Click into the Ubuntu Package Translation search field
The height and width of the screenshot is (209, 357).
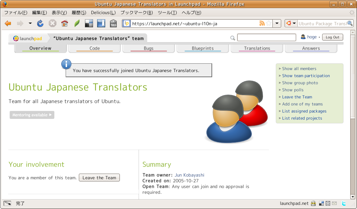click(322, 24)
